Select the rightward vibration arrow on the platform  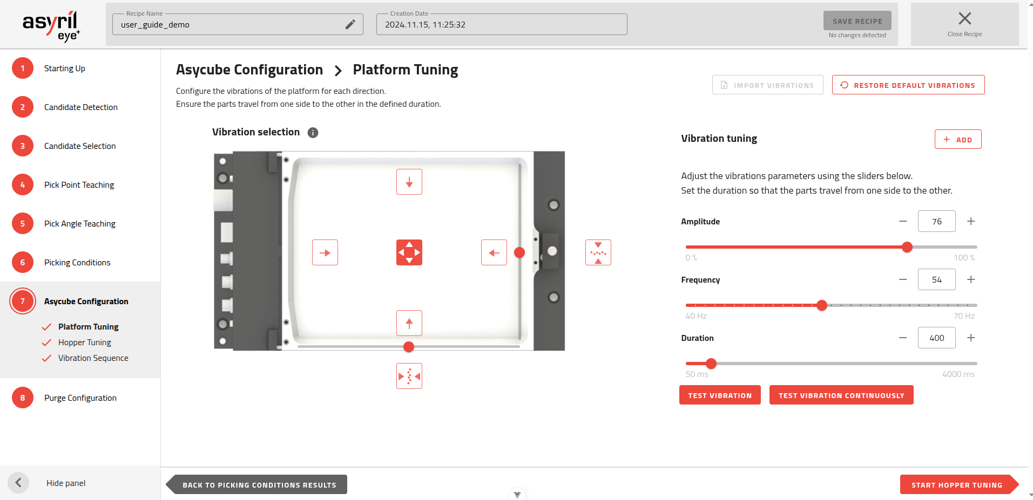325,252
